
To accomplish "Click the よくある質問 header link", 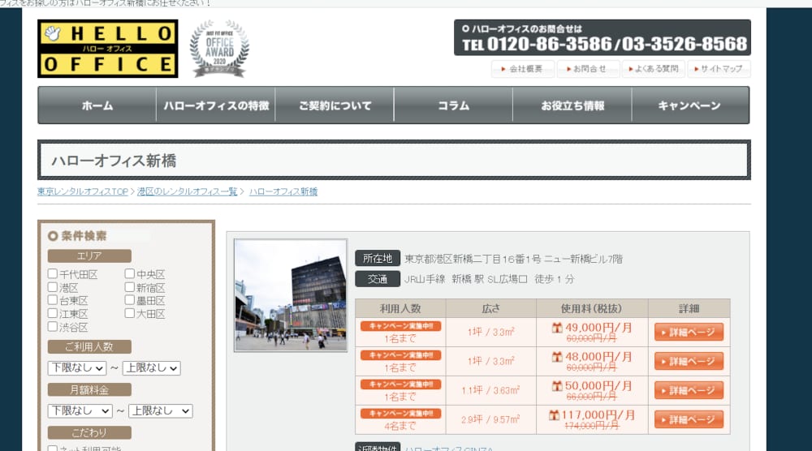I will pyautogui.click(x=654, y=69).
